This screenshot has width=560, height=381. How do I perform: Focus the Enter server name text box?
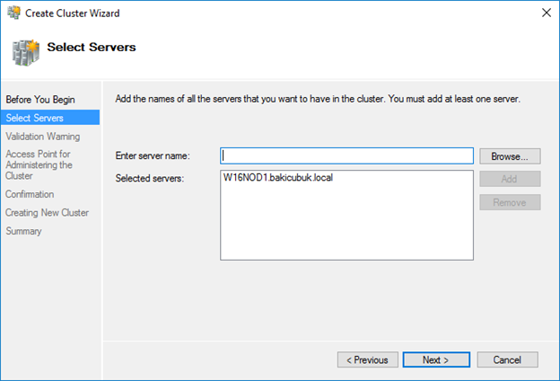346,156
